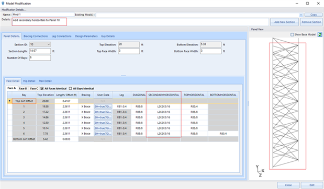Click the row selector arrow of Top Girt Offset

pyautogui.click(x=9, y=101)
